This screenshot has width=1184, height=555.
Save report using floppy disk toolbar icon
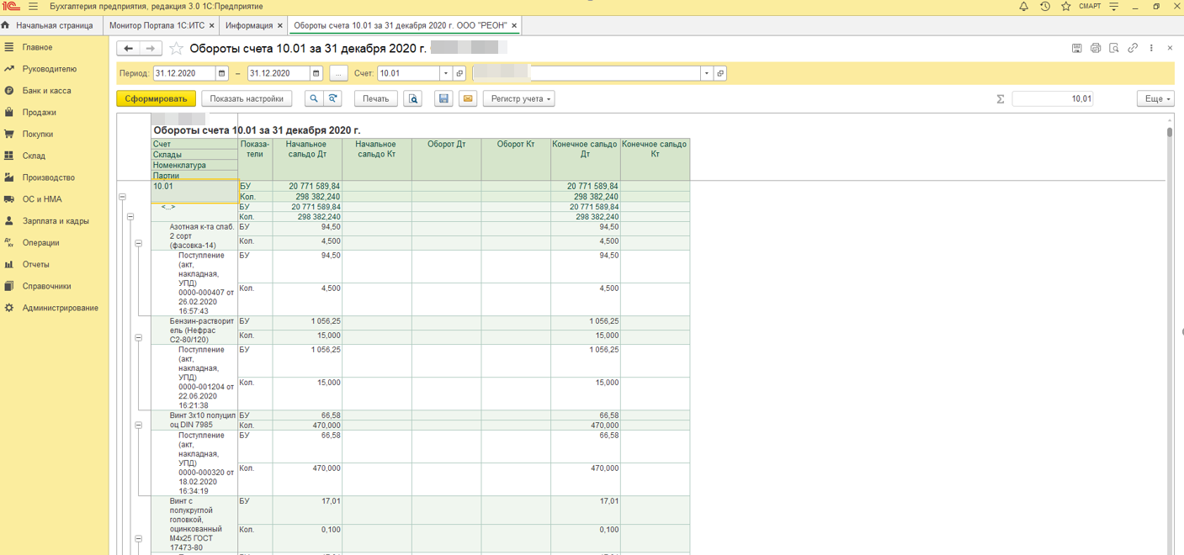[x=443, y=99]
